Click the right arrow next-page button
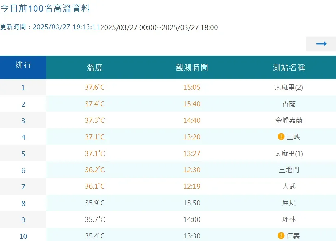Screen dimensions: 336x241 (x=321, y=44)
